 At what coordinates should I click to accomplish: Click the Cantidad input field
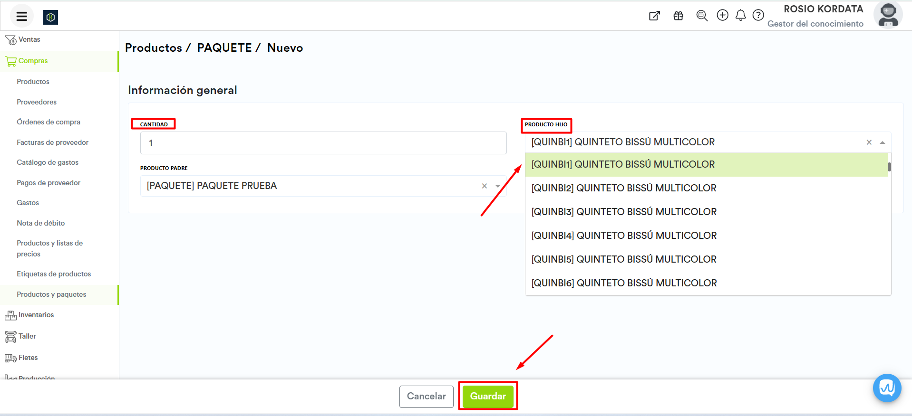coord(323,143)
